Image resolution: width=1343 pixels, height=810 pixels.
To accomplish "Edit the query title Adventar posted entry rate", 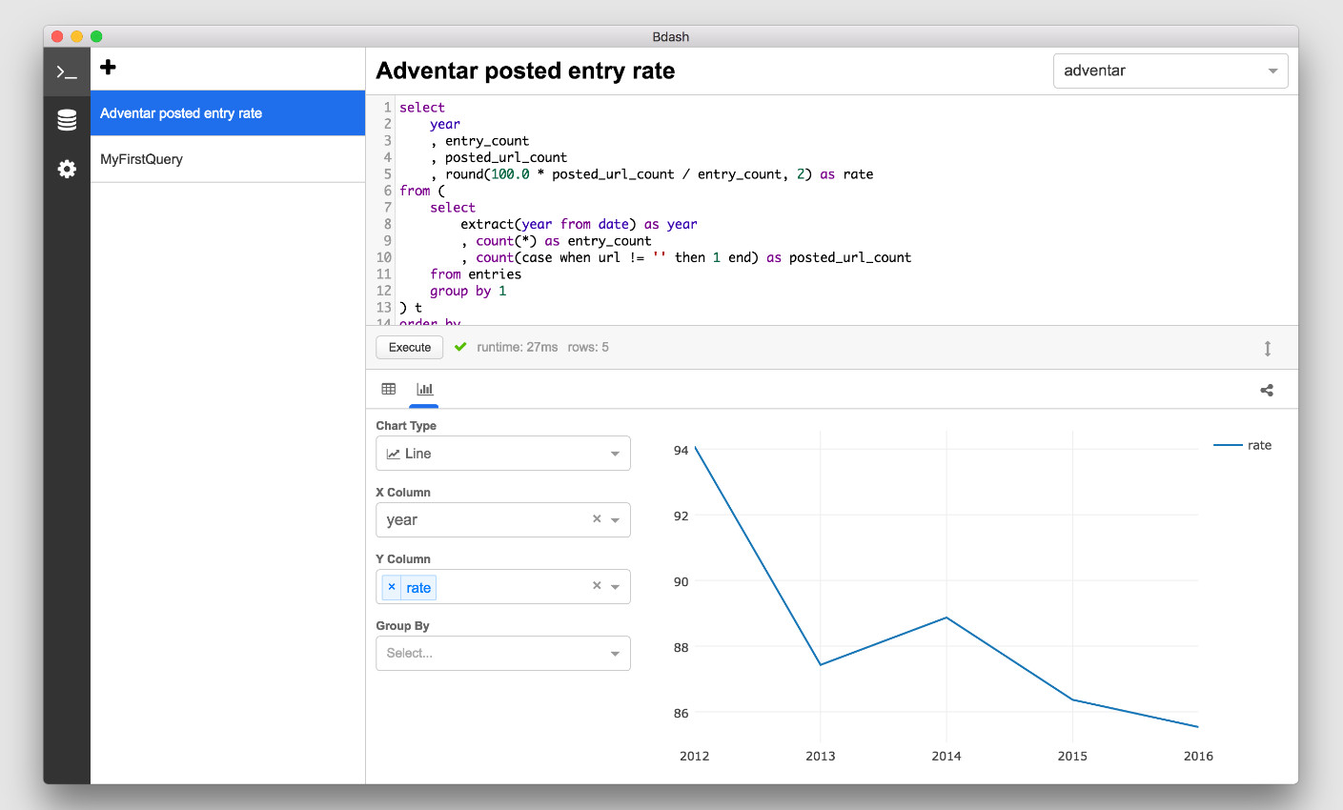I will pyautogui.click(x=525, y=71).
